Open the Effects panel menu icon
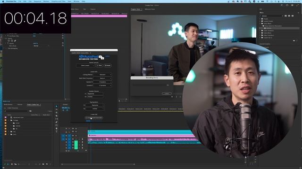The image size is (302, 169). 299,13
